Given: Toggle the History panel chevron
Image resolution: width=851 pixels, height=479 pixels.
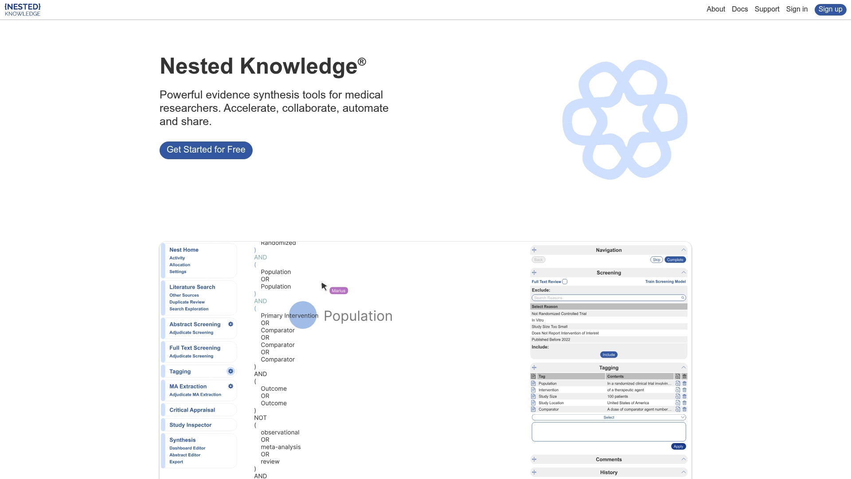Looking at the screenshot, I should pos(683,472).
